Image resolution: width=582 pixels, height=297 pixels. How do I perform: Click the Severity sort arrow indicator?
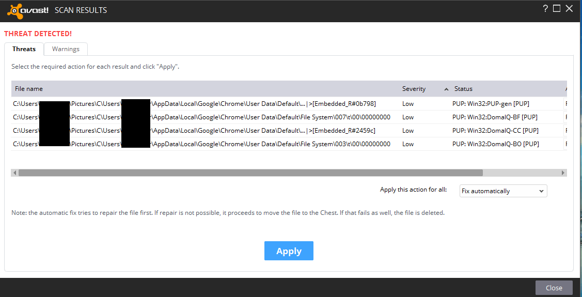[446, 89]
